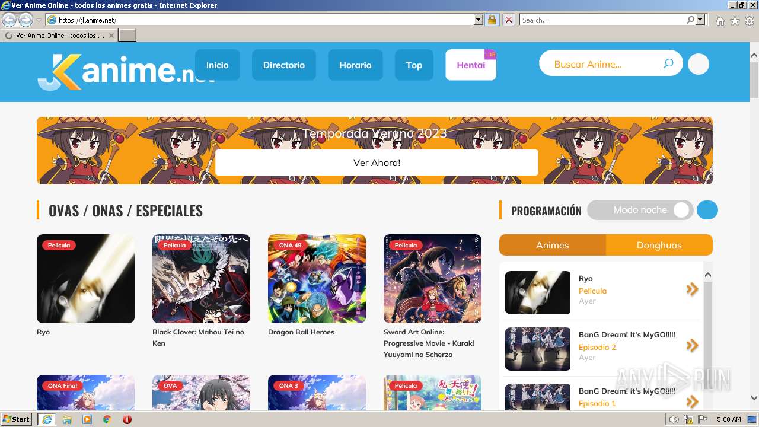Open a new blank tab

pos(127,36)
